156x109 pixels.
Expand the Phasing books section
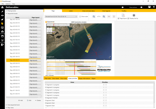tap(12, 11)
